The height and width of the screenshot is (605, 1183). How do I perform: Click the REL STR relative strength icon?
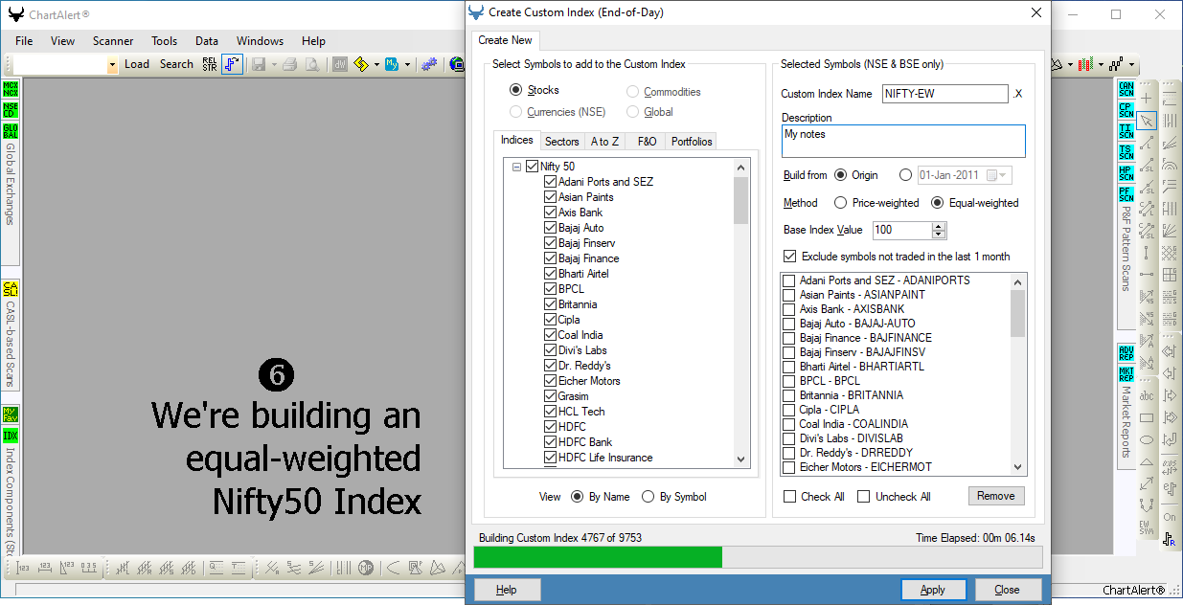tap(210, 64)
